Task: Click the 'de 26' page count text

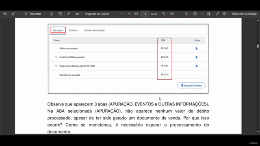Action: pos(154,14)
